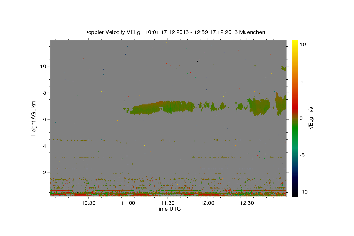Click the cloud patch near 7 km at 12:40

point(259,106)
